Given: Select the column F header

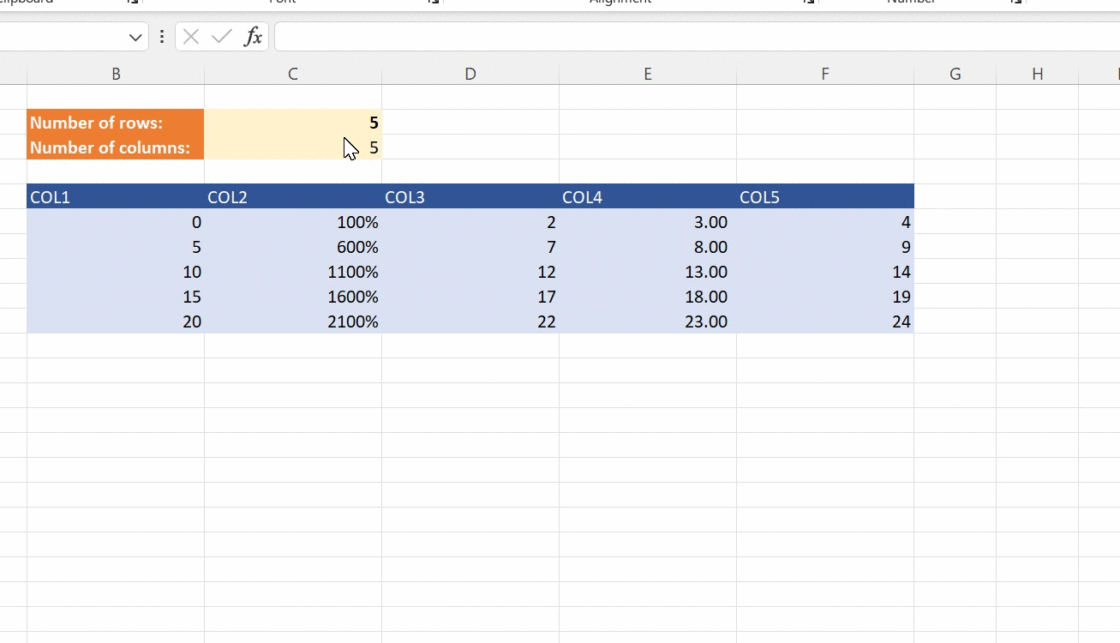Looking at the screenshot, I should tap(825, 74).
